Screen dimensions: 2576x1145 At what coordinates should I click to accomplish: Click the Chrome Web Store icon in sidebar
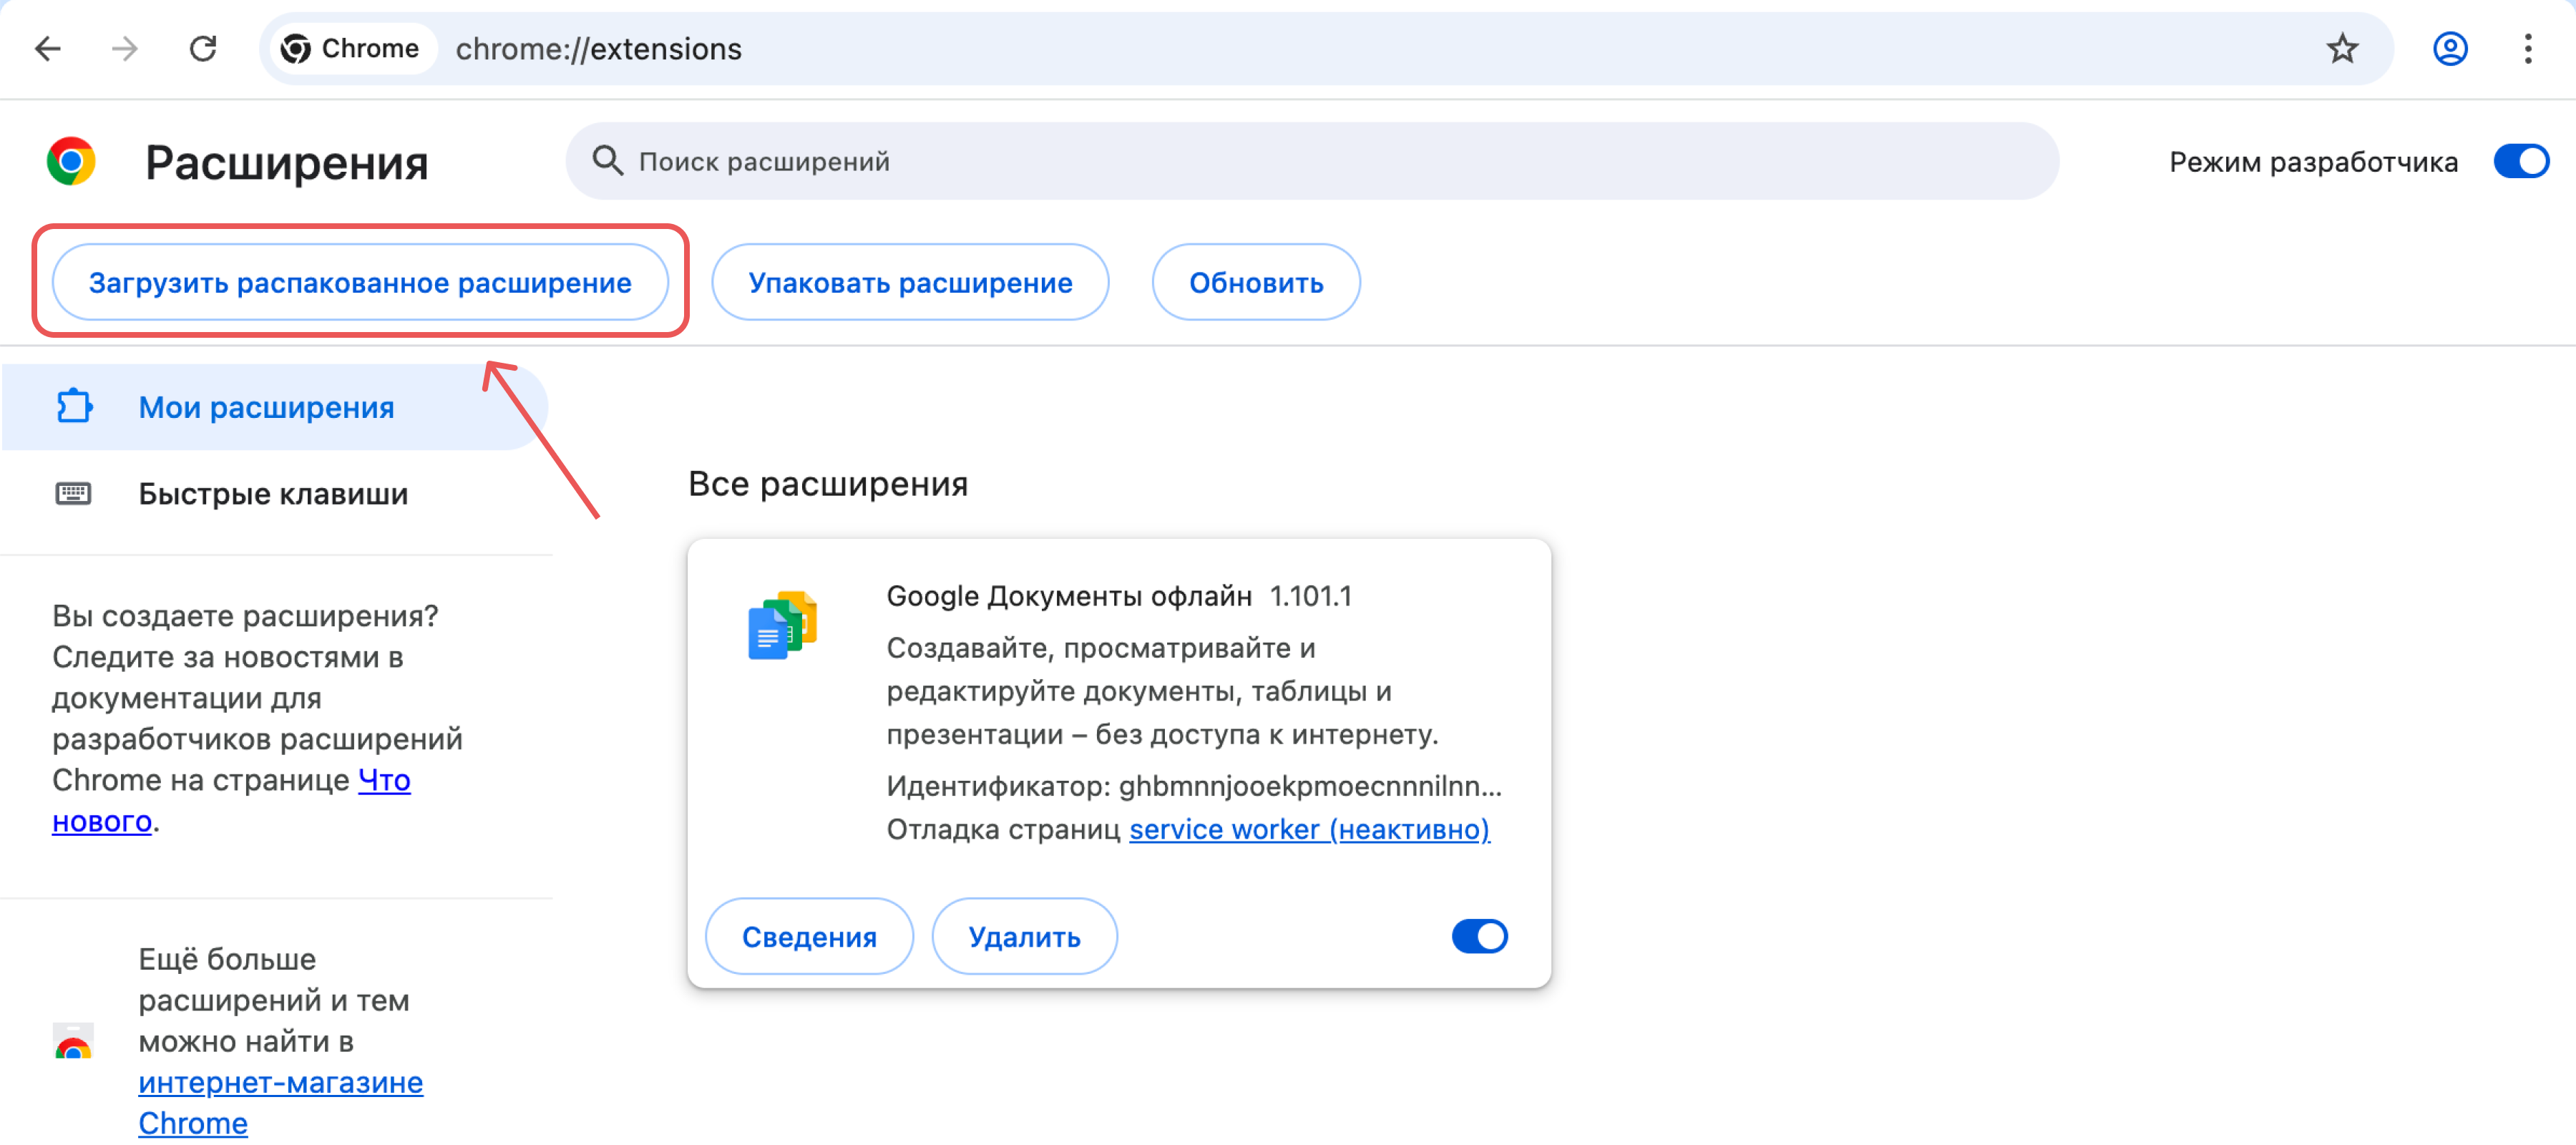pos(73,1040)
